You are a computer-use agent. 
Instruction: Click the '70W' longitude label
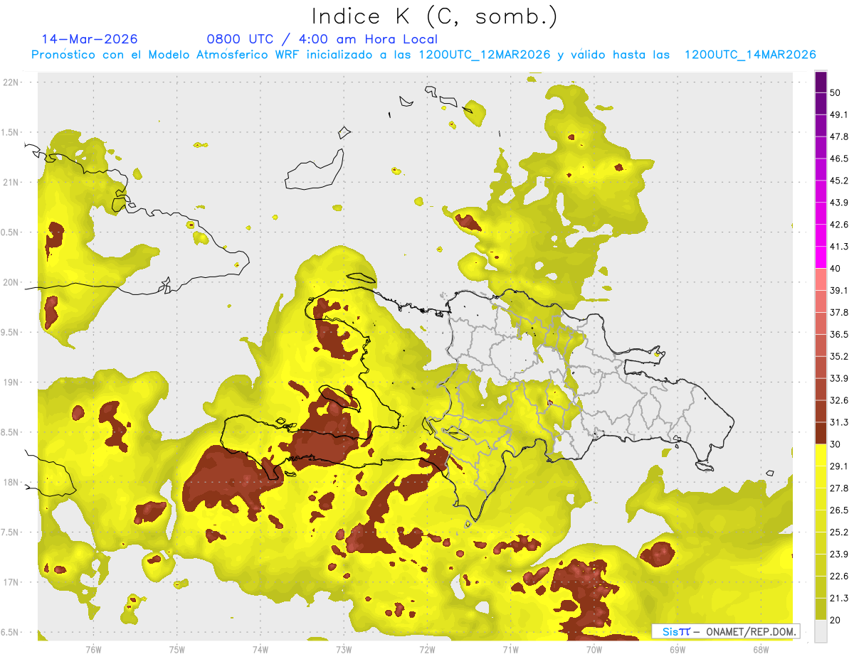[594, 649]
